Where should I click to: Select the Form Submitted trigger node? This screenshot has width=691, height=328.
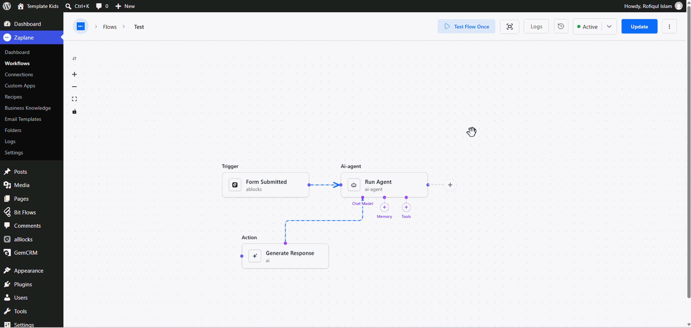[266, 185]
